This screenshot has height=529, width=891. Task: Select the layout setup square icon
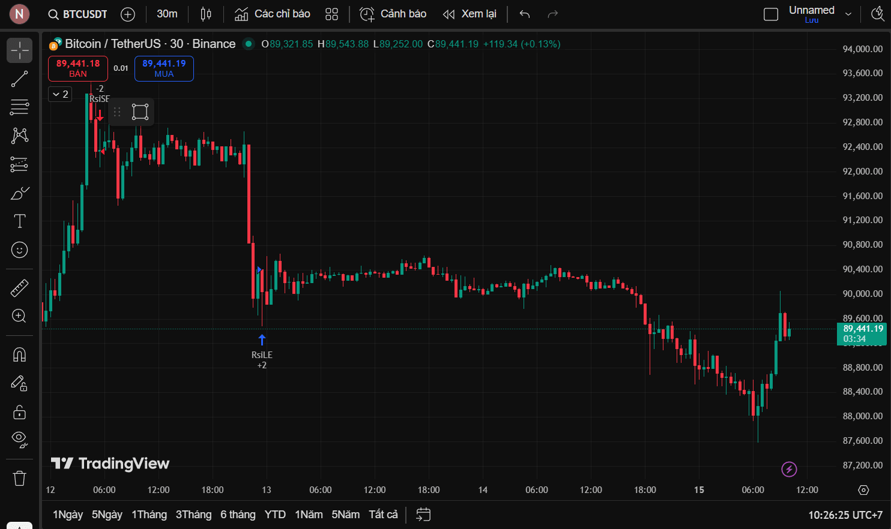[x=771, y=14]
